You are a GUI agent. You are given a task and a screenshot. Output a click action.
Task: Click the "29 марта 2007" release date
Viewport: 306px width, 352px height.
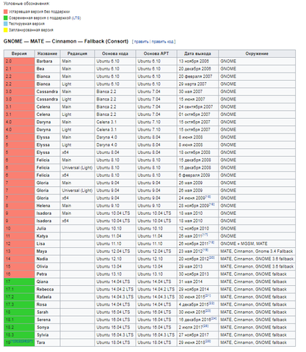tap(192, 84)
